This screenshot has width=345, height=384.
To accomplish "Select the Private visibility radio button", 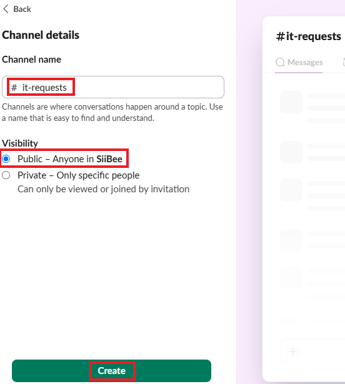I will pos(6,175).
